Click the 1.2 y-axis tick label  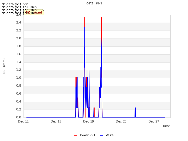point(19,70)
